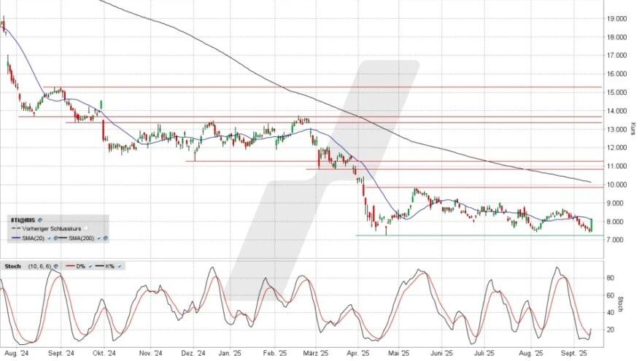Toggle the K% stochastic line checkbox
The height and width of the screenshot is (361, 642).
click(118, 266)
